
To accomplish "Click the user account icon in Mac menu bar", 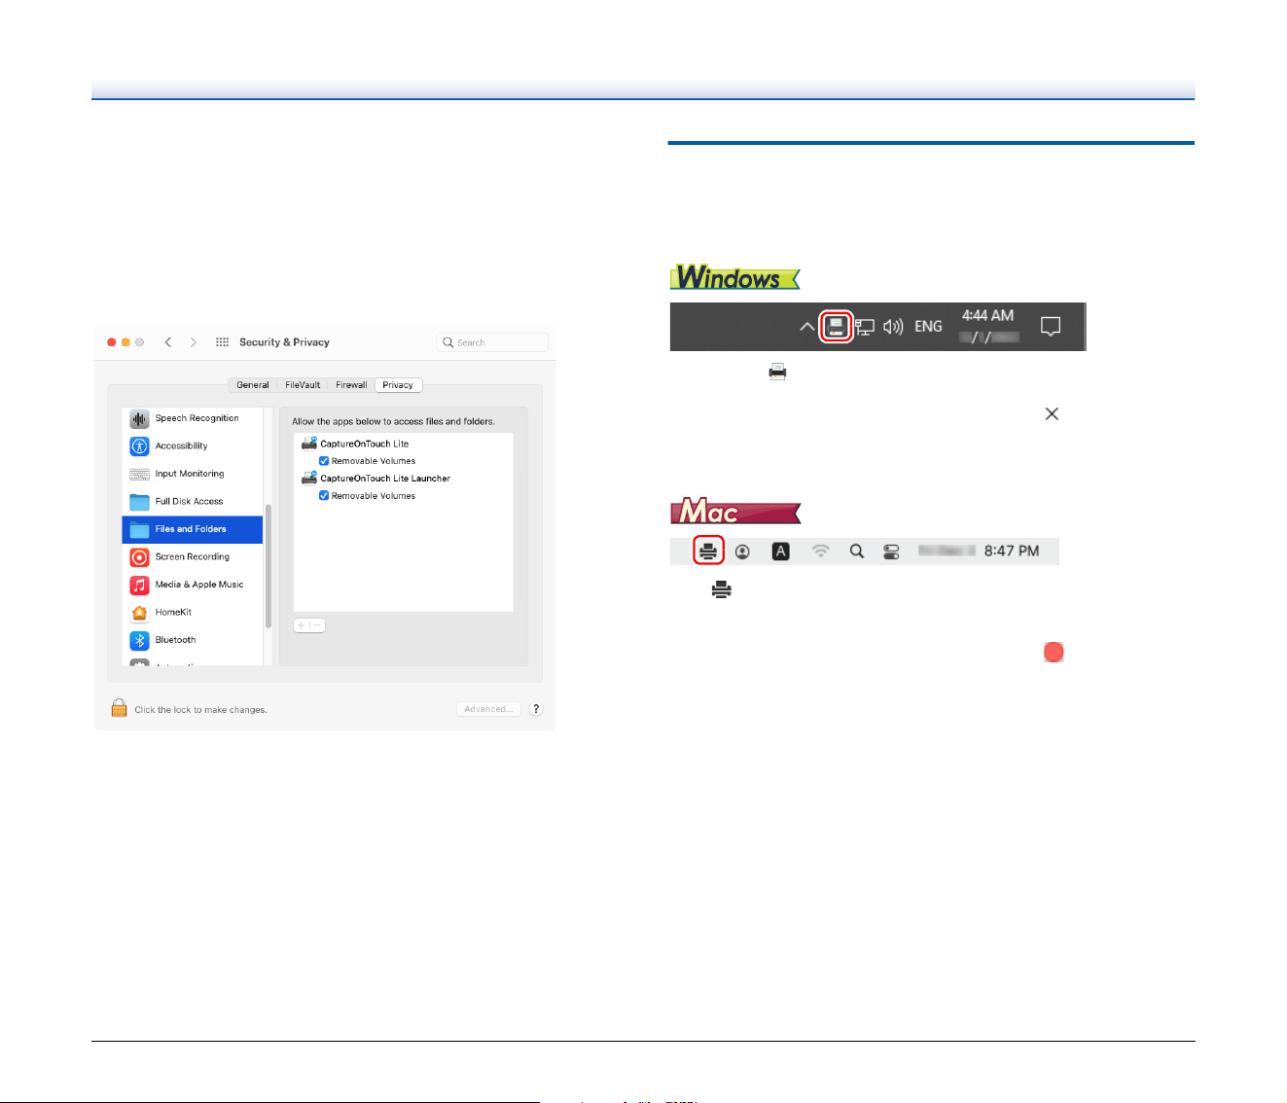I will tap(742, 551).
